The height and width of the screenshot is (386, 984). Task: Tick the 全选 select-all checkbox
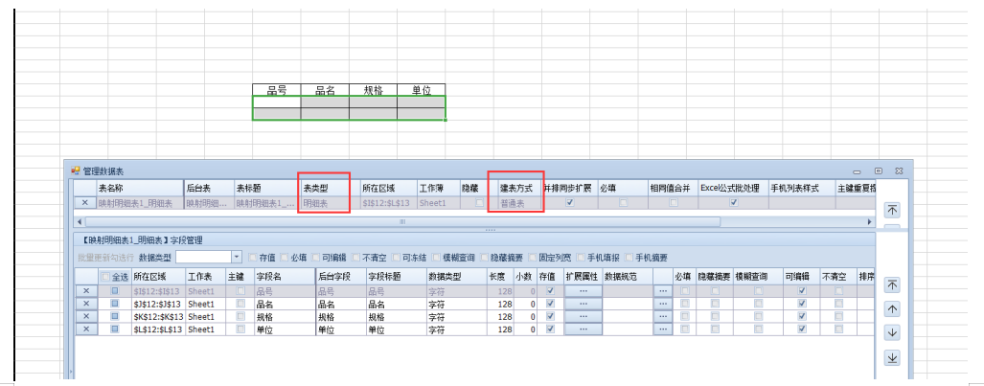point(106,277)
